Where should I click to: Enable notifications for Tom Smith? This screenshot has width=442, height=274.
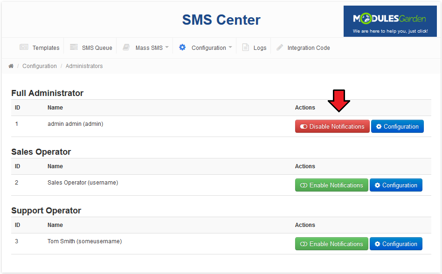[331, 244]
